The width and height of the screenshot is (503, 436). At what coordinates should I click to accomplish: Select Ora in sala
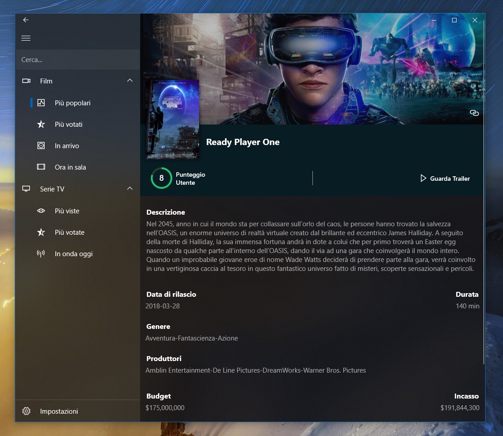click(78, 167)
